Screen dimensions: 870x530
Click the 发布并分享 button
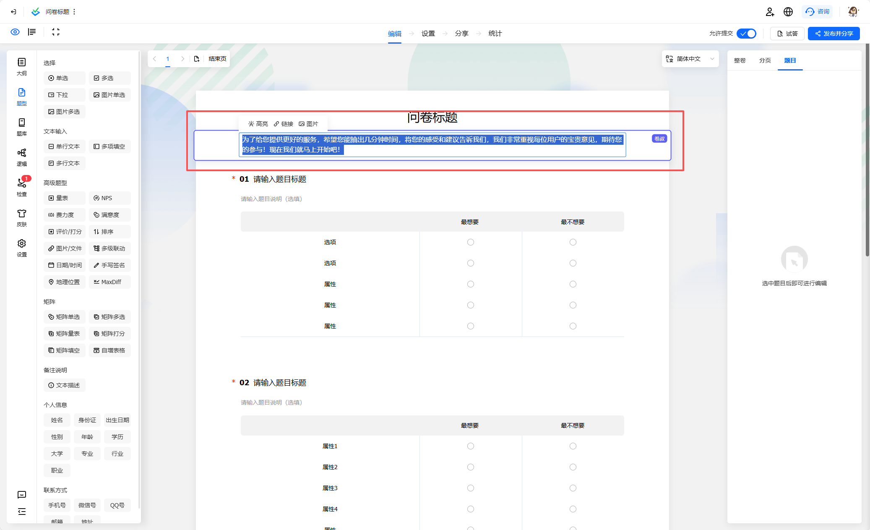point(834,34)
